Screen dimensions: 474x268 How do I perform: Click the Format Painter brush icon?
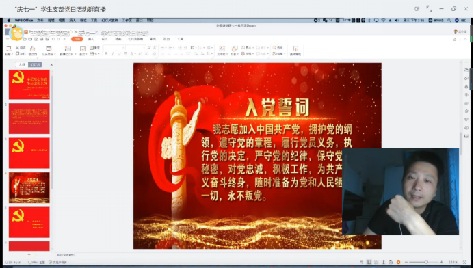tap(32, 49)
